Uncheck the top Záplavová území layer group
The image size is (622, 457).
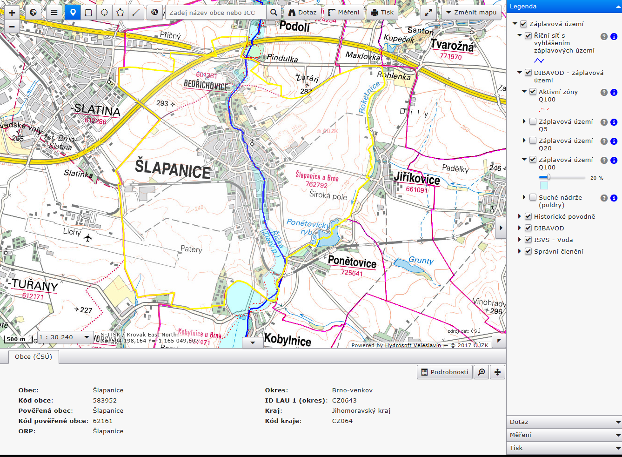(x=523, y=24)
